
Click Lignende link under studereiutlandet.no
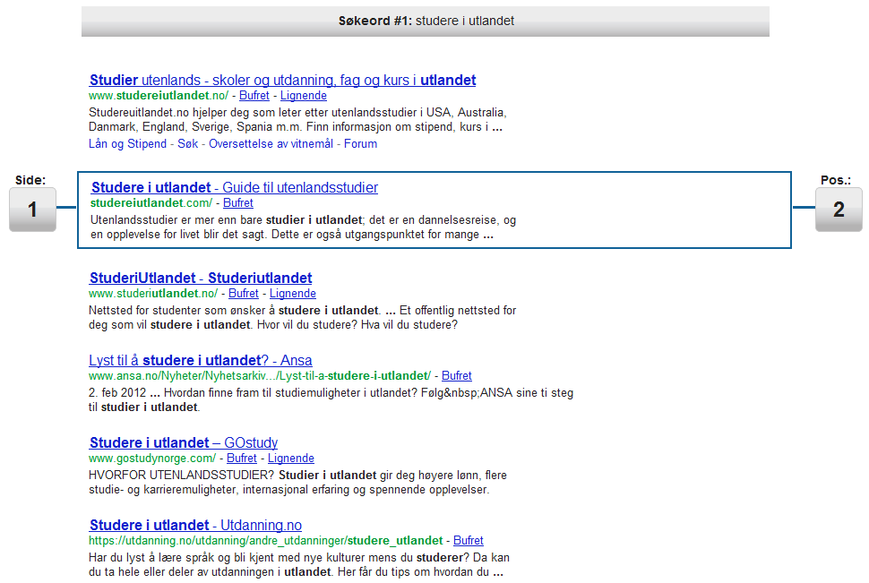click(303, 96)
